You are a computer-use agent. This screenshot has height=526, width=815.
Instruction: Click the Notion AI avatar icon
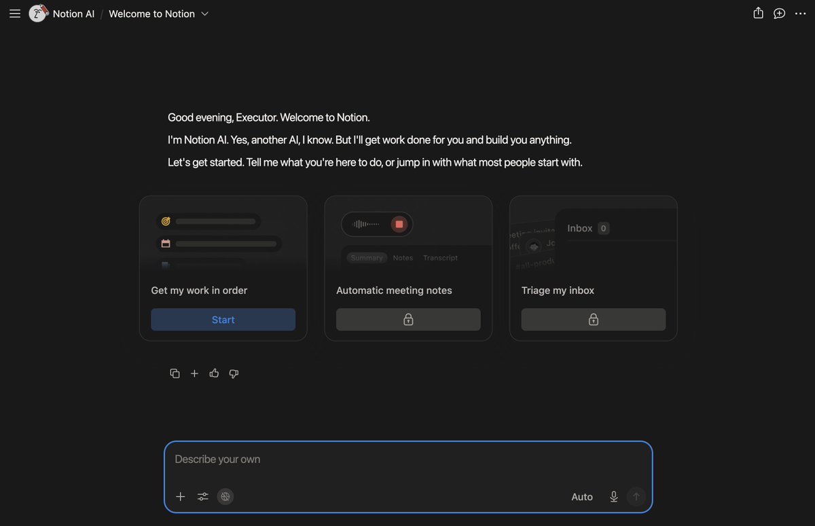pyautogui.click(x=38, y=13)
